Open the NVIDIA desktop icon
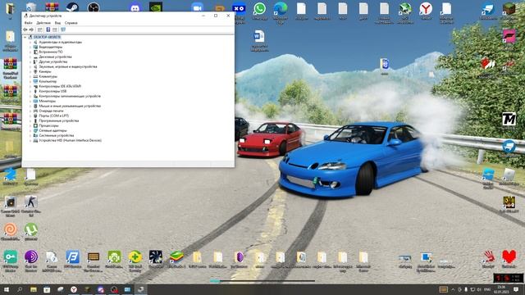 tap(156, 7)
